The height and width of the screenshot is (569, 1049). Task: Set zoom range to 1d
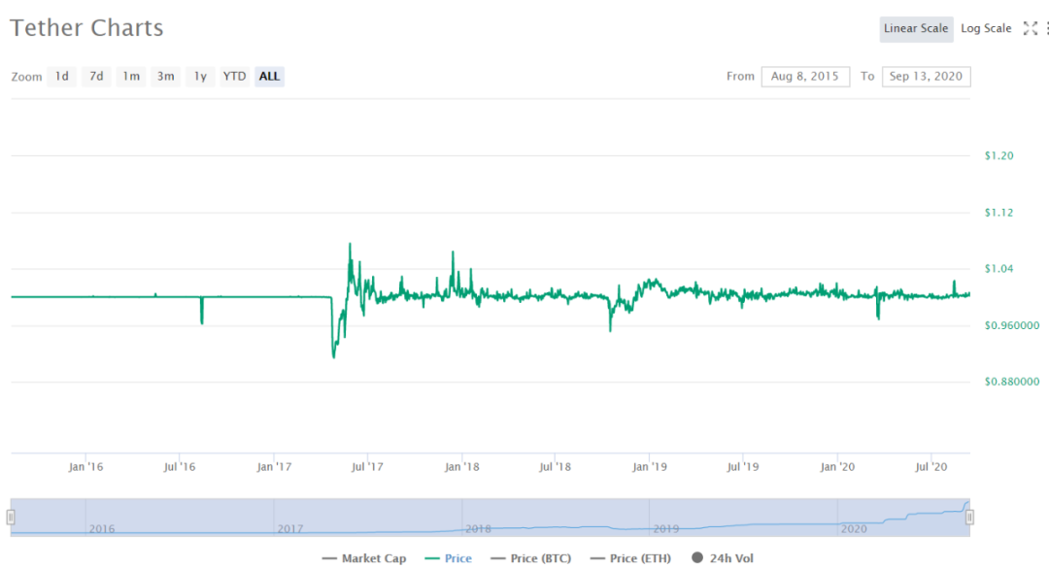61,77
